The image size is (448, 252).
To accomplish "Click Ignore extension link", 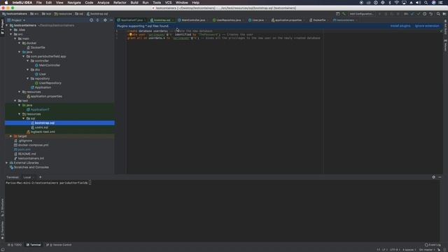I will click(427, 26).
